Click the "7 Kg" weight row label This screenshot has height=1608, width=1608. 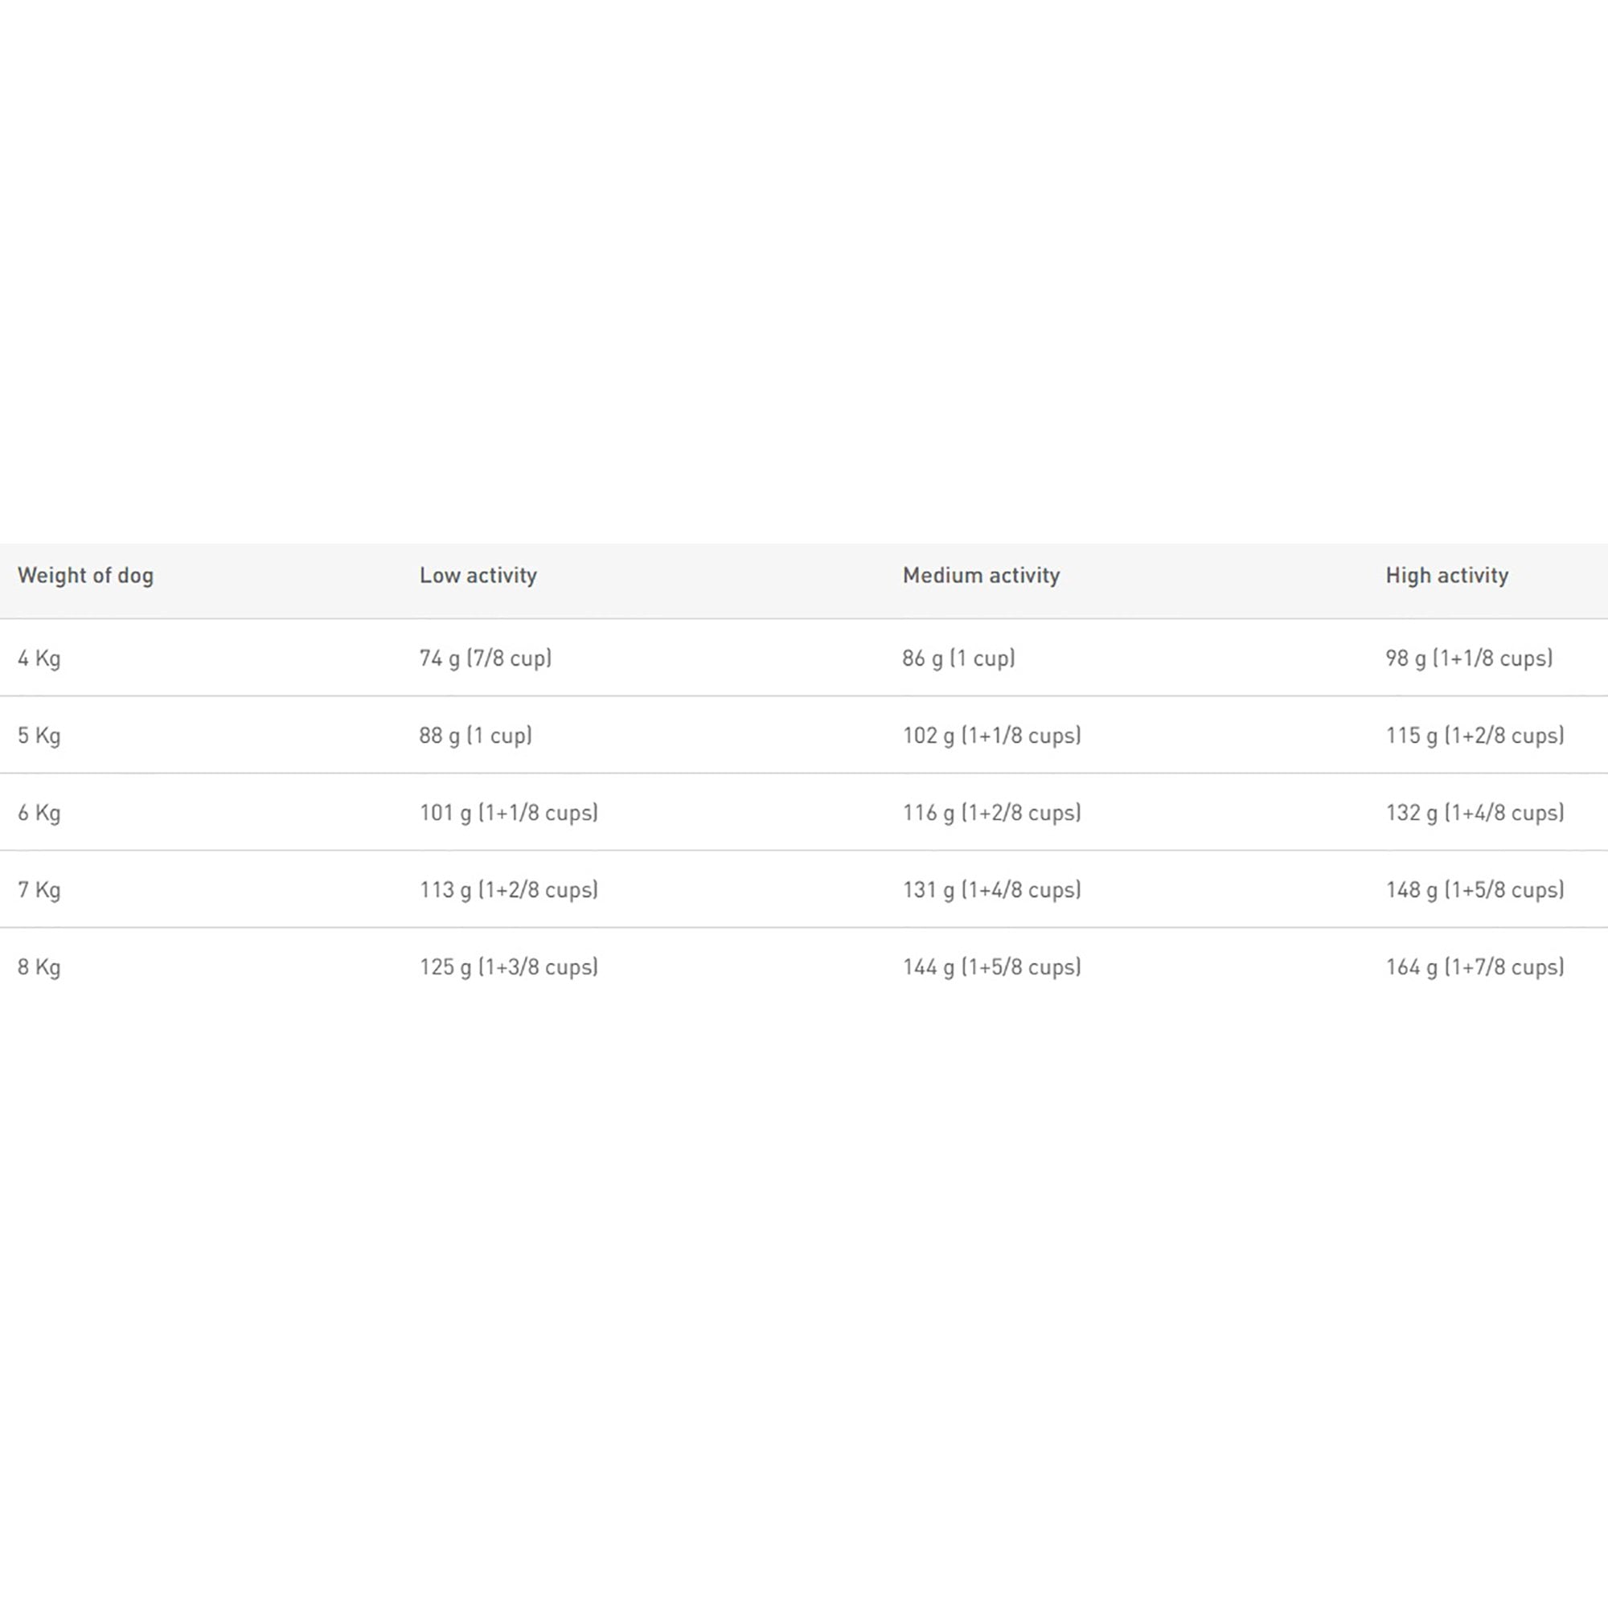tap(39, 891)
